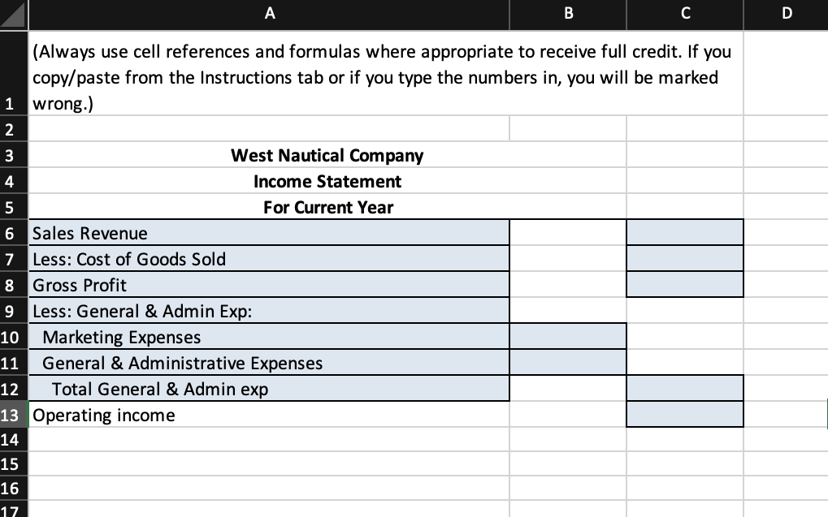
Task: Select row header 6
Action: tap(14, 233)
